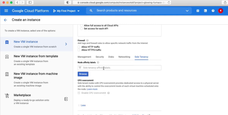This screenshot has height=115, width=228.
Task: Click the Safari share button
Action: (x=225, y=2)
